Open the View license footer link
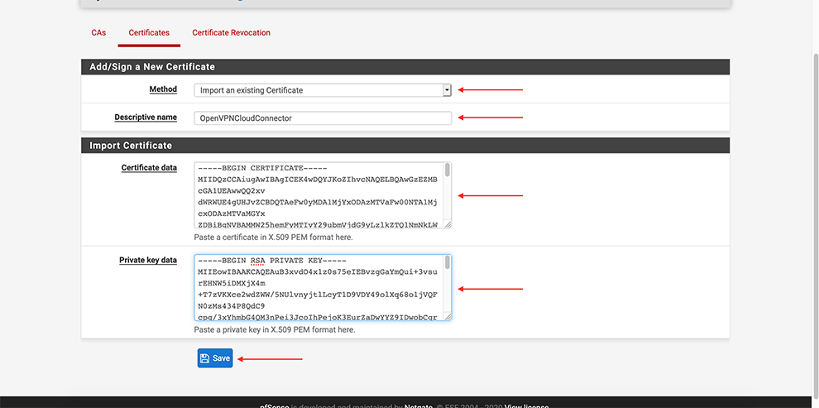 click(526, 406)
